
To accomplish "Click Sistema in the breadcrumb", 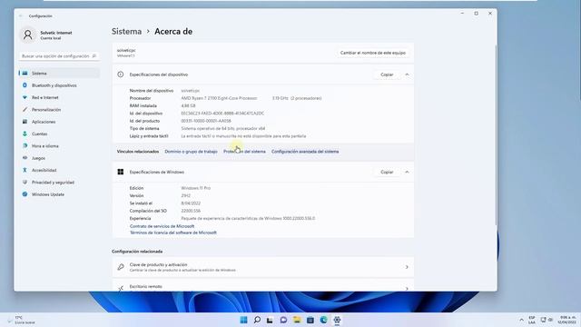I will 127,32.
